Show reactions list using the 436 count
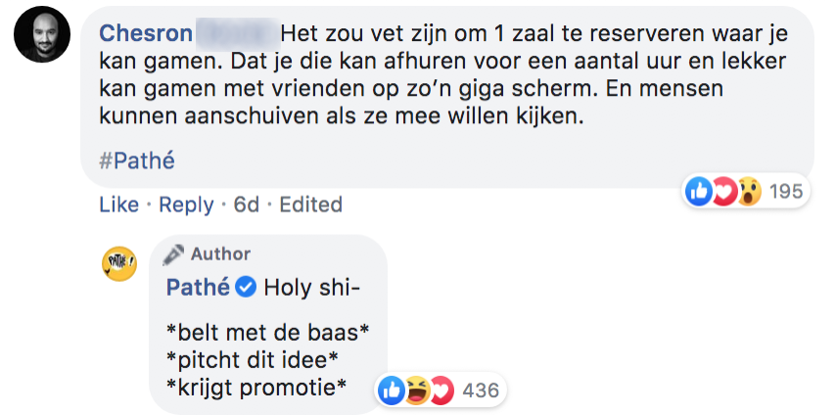The height and width of the screenshot is (415, 836). pos(480,391)
